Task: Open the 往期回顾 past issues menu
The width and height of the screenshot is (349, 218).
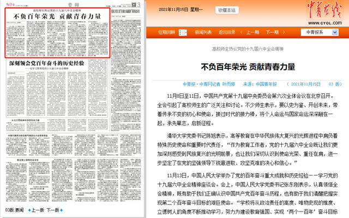Action: point(167,32)
